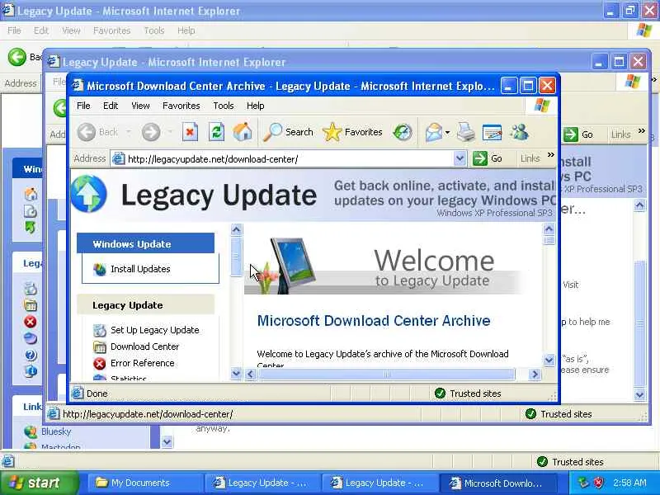Open Set Up Legacy Update link
This screenshot has width=660, height=495.
(154, 330)
